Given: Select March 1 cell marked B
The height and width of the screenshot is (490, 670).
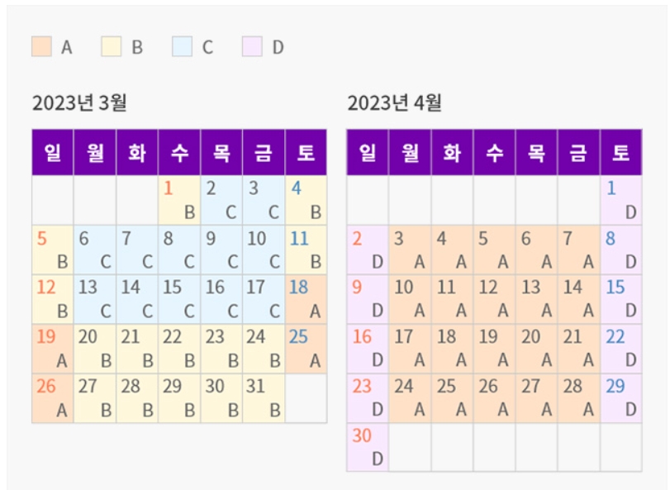Looking at the screenshot, I should (x=179, y=200).
